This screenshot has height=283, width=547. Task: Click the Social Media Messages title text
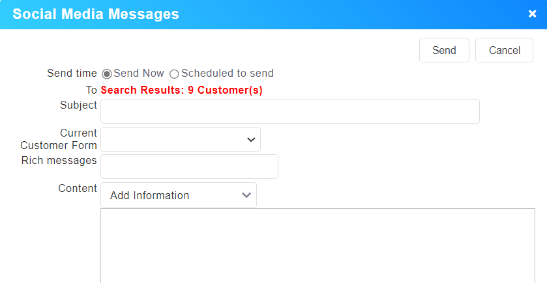(x=96, y=14)
